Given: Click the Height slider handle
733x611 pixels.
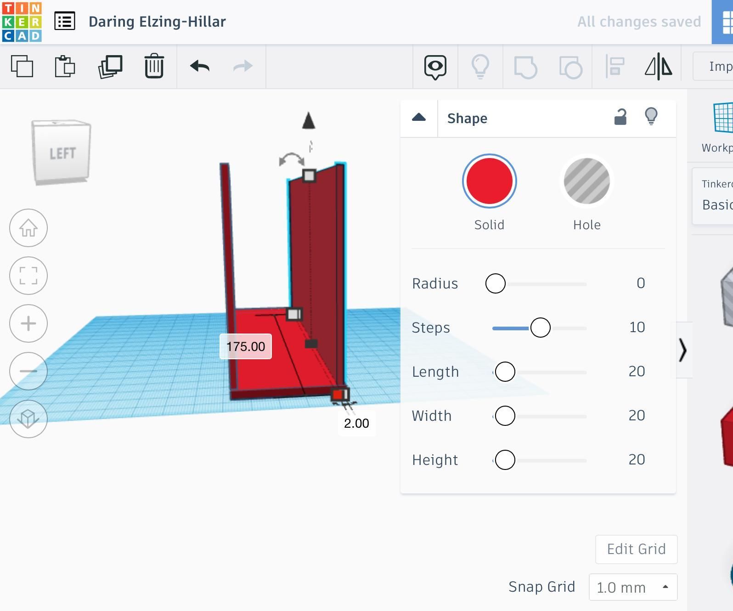Looking at the screenshot, I should click(505, 460).
